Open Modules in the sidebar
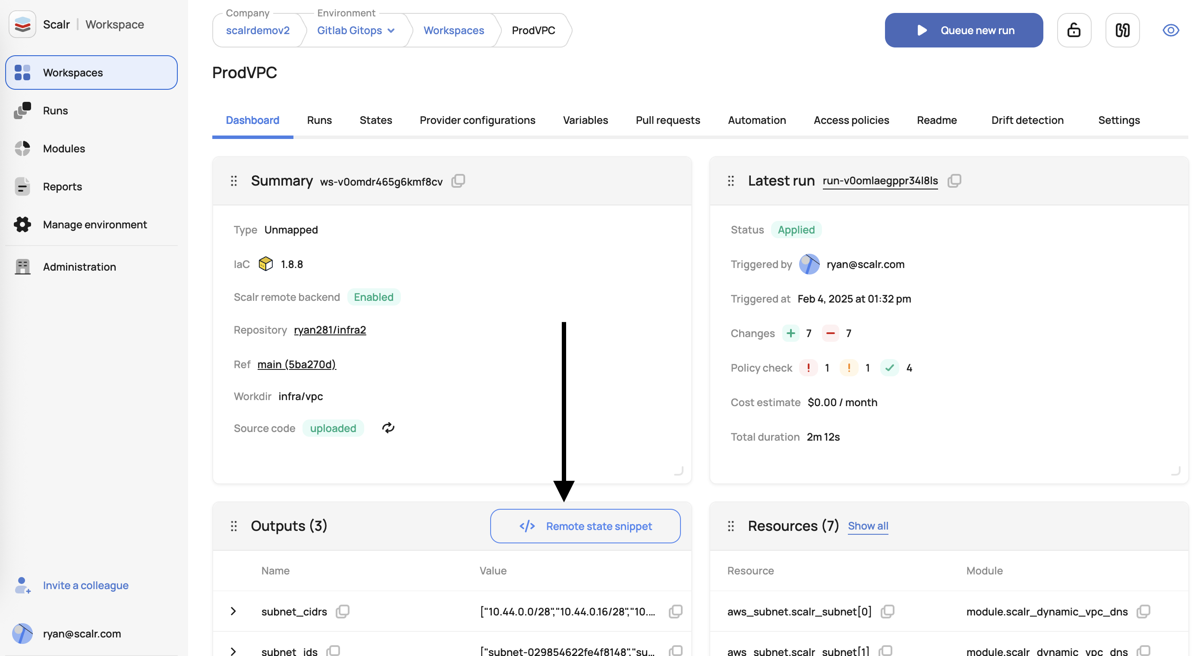 [x=64, y=148]
